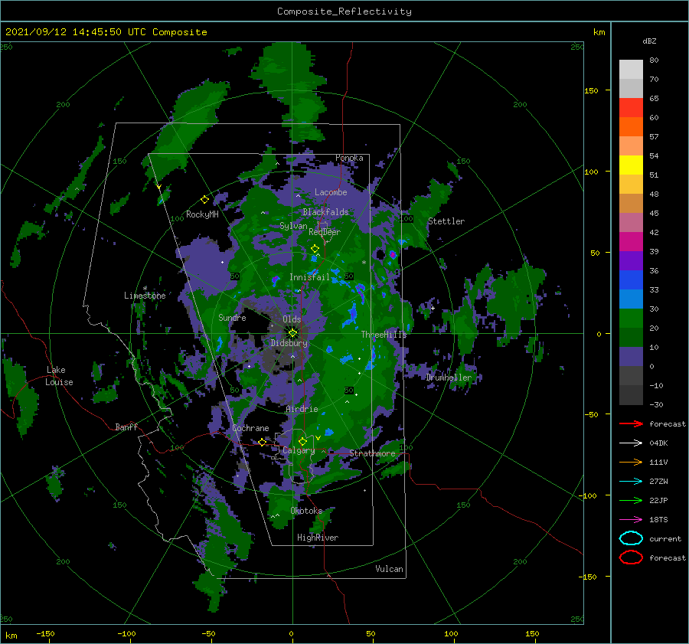Screen dimensions: 689x644
Task: Click the cyan 'current' ellipse legend icon
Action: point(631,538)
